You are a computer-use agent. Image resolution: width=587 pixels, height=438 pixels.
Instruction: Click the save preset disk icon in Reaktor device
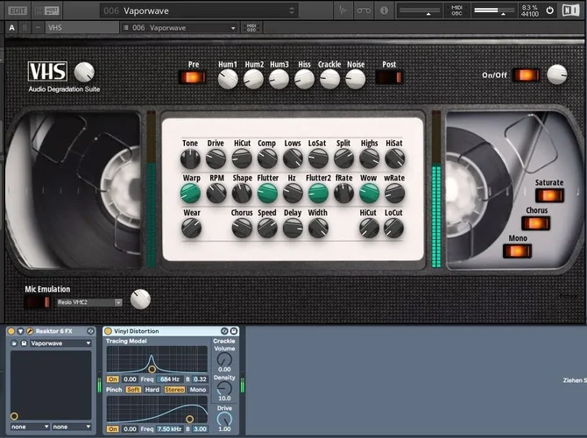(x=24, y=343)
